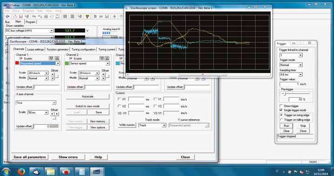334x176 pixels.
Task: Click Channel 1 red color swatch
Action: pyautogui.click(x=17, y=63)
